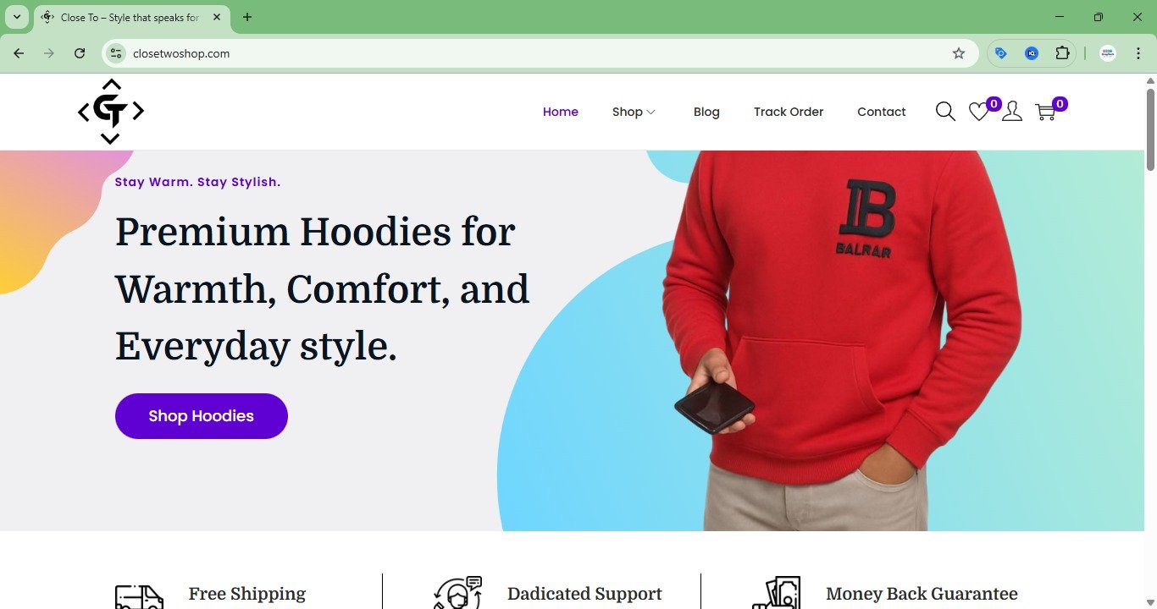Select the Track Order menu item
1157x609 pixels.
pos(789,112)
